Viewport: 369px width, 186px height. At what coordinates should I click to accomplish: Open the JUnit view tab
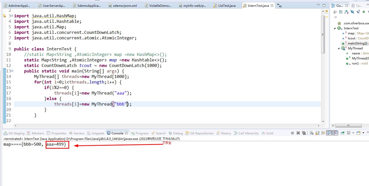point(267,133)
